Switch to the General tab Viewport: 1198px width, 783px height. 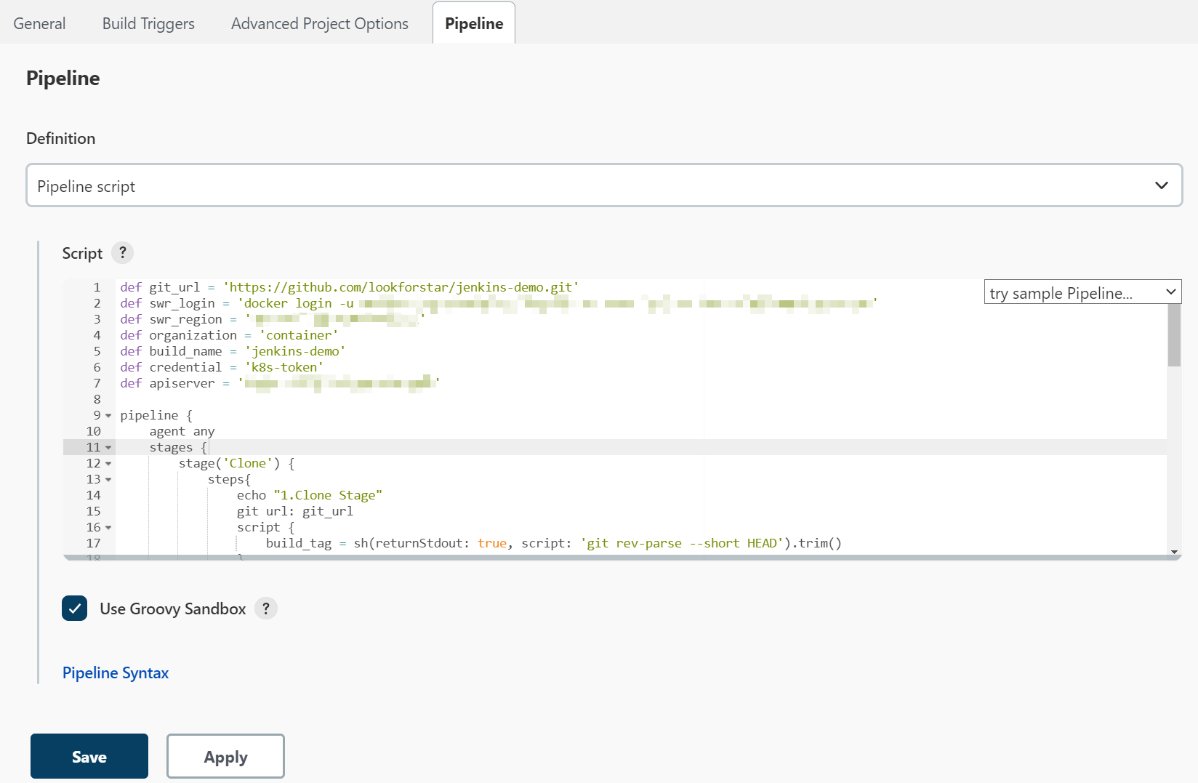[x=39, y=23]
